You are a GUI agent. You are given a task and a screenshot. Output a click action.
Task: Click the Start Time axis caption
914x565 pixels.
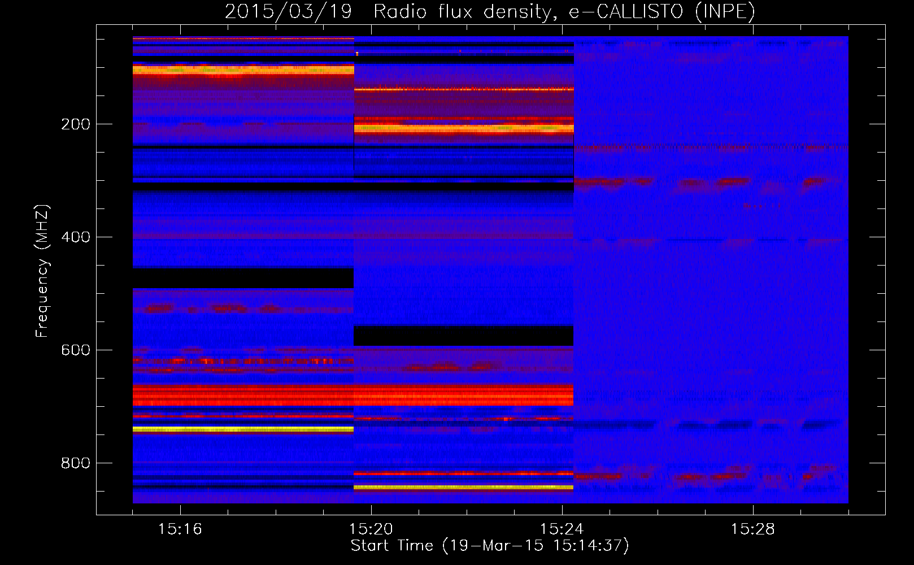tap(490, 546)
